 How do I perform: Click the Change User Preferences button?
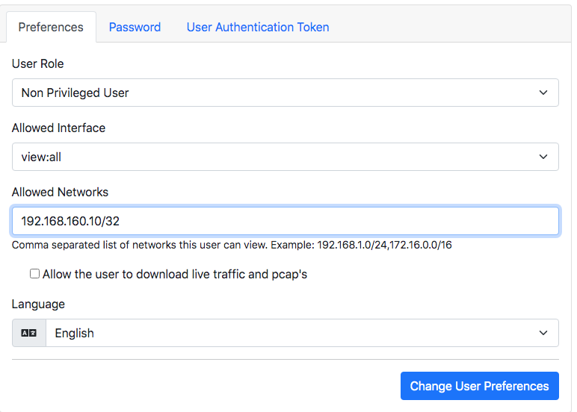(480, 386)
